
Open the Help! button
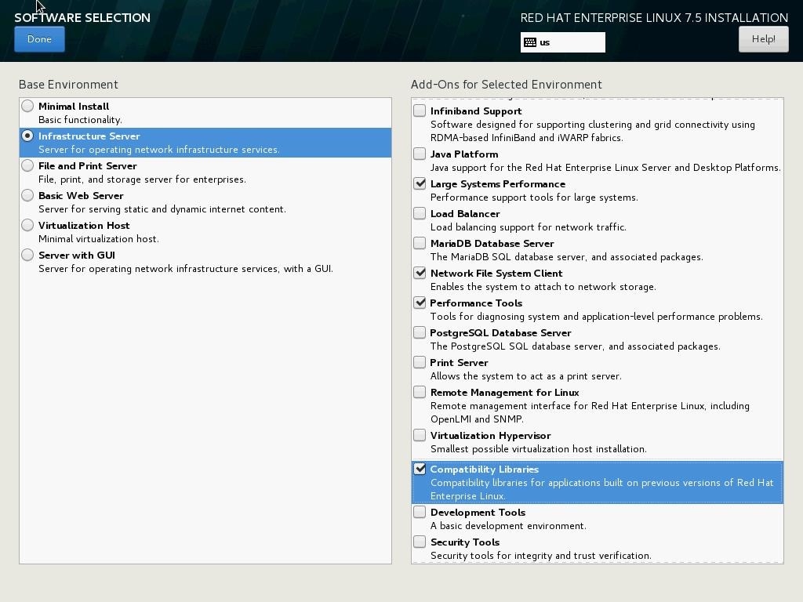(763, 39)
